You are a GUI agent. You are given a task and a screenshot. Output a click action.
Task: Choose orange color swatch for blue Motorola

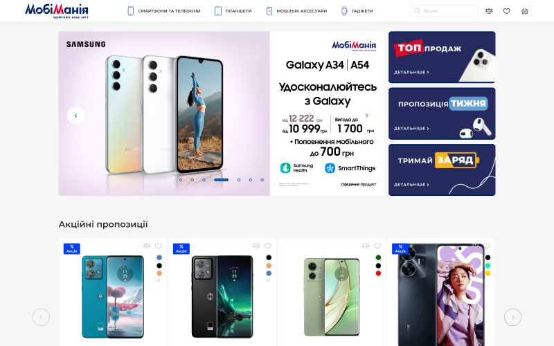159,273
